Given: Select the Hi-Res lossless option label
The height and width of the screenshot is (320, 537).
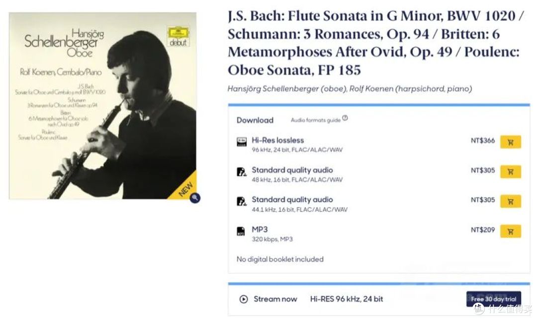Looking at the screenshot, I should pyautogui.click(x=278, y=140).
